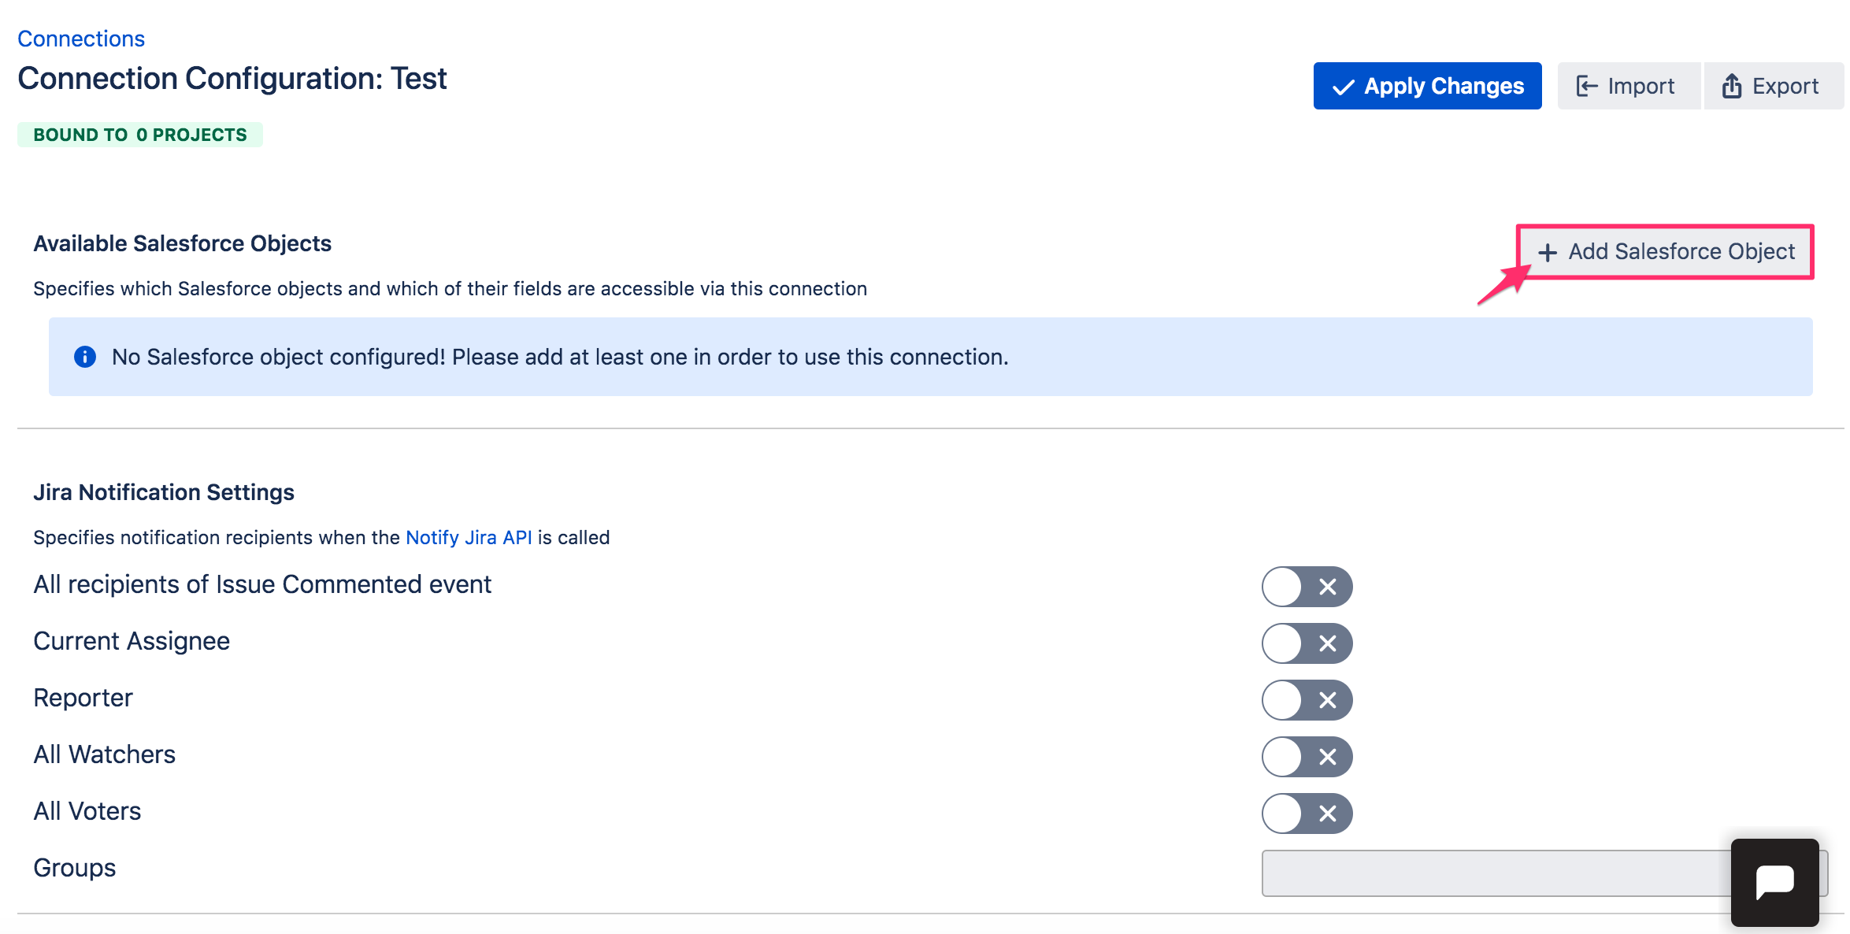The image size is (1850, 934).
Task: Open the Connections breadcrumb link
Action: point(81,39)
